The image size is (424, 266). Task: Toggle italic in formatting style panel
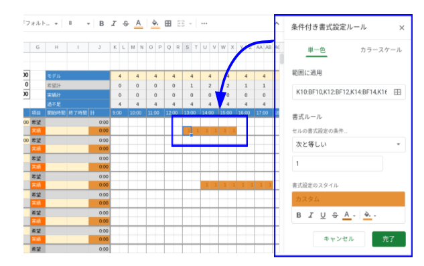pos(311,215)
